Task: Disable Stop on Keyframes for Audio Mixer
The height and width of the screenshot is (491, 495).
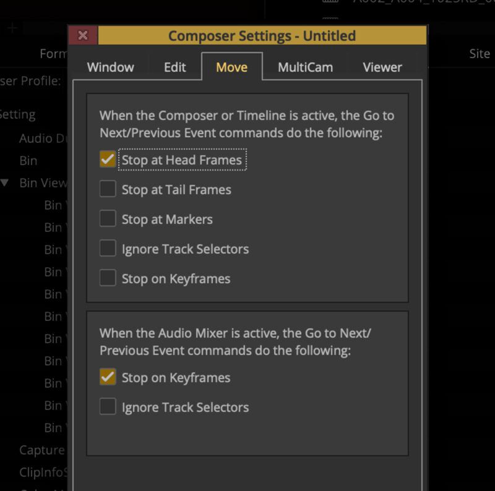Action: point(107,377)
